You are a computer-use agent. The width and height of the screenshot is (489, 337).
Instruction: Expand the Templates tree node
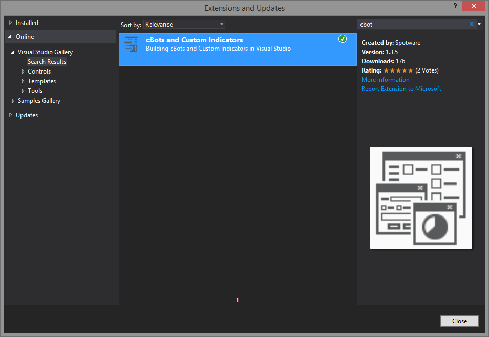23,81
